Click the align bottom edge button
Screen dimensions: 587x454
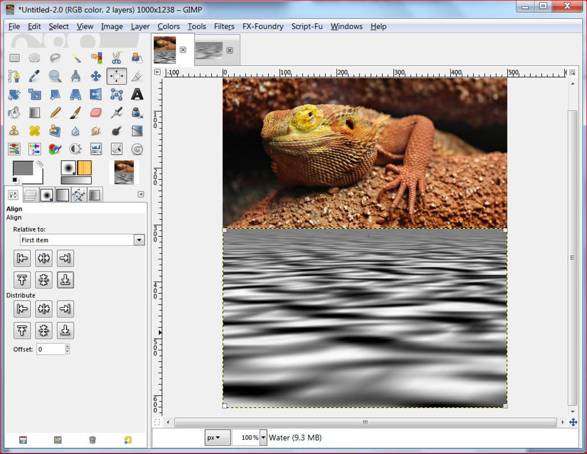(66, 280)
